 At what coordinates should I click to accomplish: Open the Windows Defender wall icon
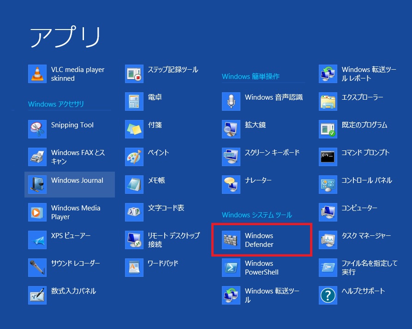tap(231, 240)
